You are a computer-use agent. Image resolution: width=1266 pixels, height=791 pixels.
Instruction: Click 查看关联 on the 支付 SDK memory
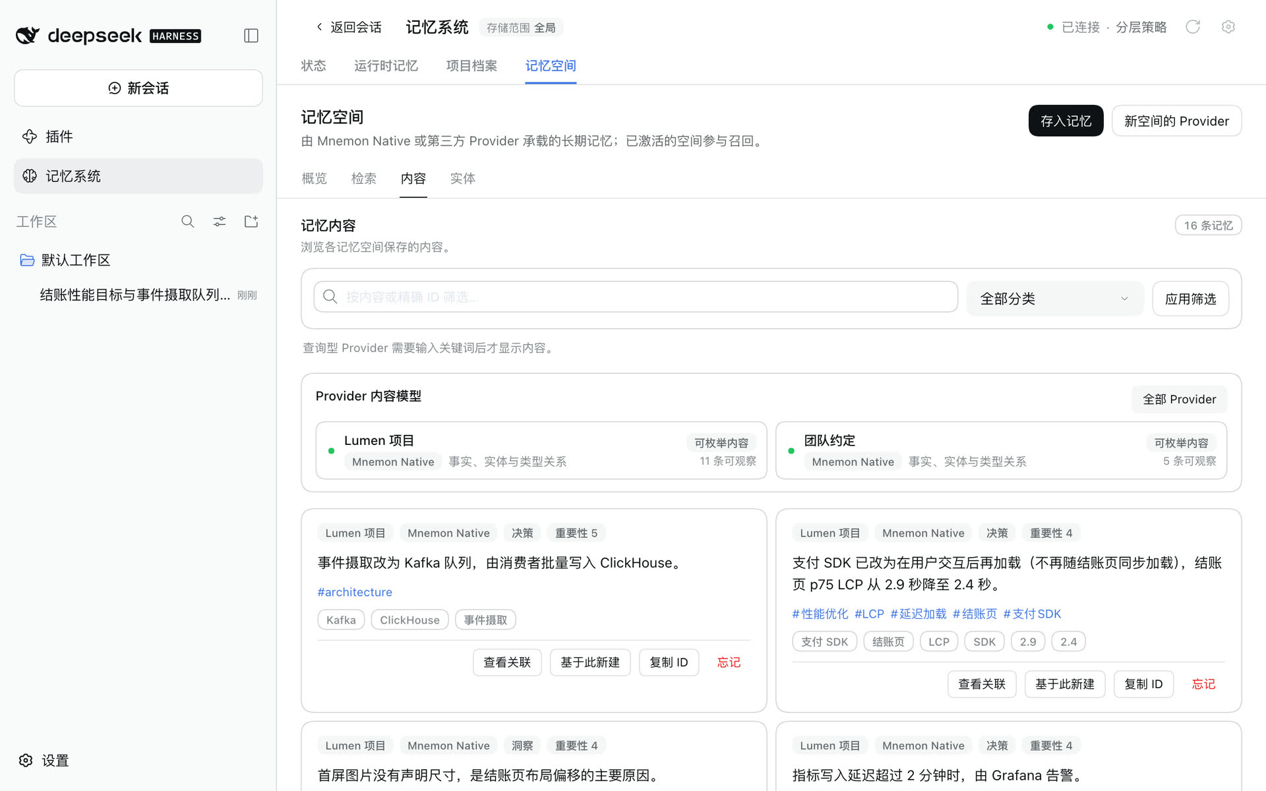coord(982,684)
